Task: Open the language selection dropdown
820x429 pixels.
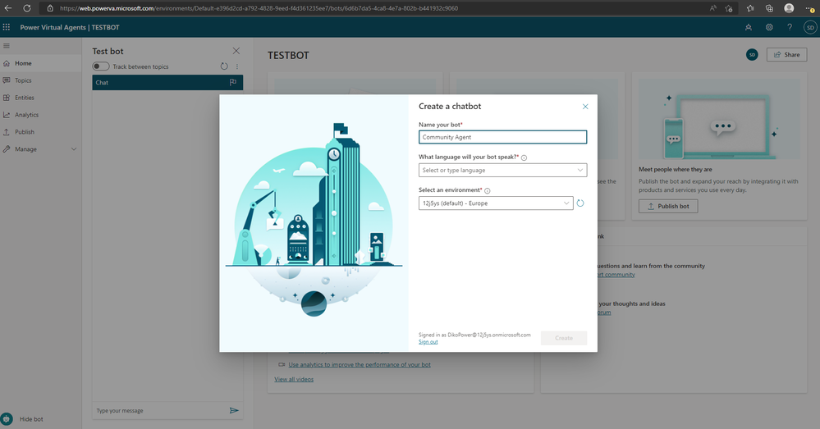Action: tap(502, 171)
